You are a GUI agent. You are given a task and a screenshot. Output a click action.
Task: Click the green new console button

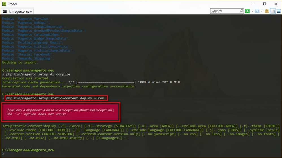[248, 11]
